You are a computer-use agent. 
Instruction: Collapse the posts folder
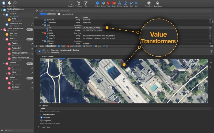4,39
